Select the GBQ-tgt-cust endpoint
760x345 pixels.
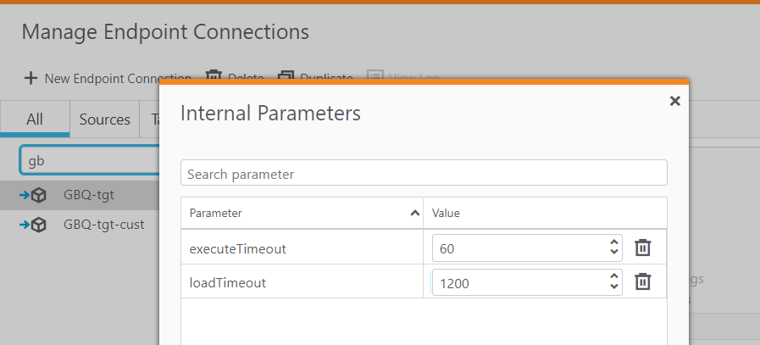[x=103, y=225]
